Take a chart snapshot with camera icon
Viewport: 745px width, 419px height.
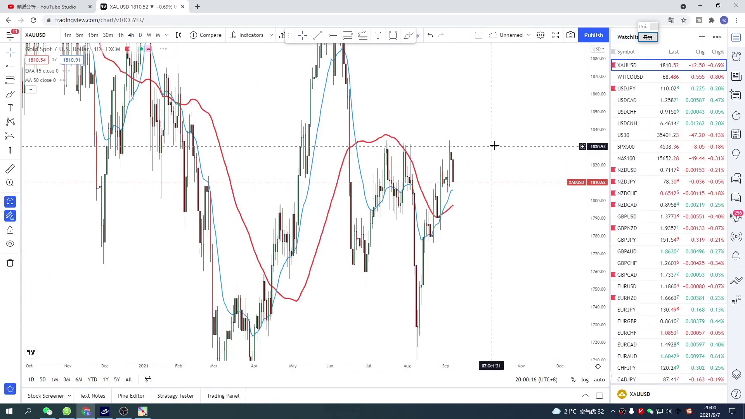570,35
